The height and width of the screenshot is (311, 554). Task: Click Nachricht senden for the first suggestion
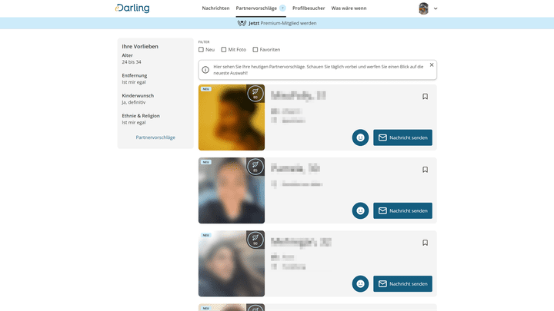[x=402, y=137]
